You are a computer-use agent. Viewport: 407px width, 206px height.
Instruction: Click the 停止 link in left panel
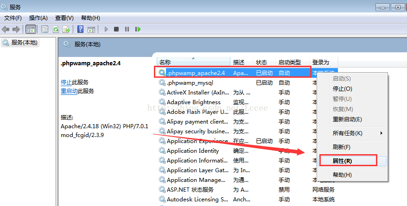pos(66,82)
